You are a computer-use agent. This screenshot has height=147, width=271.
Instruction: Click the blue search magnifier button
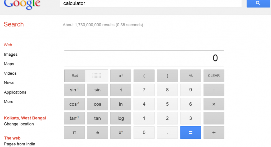pos(258,3)
